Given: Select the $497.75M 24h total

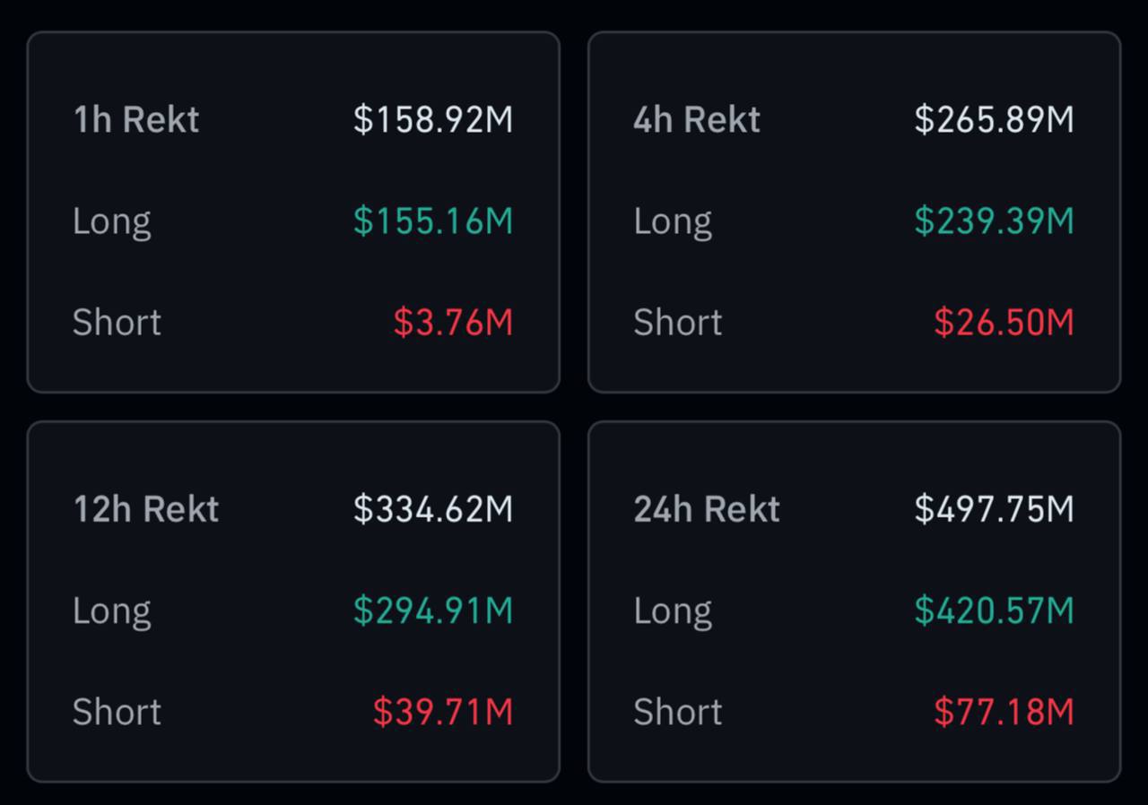Looking at the screenshot, I should (x=994, y=509).
